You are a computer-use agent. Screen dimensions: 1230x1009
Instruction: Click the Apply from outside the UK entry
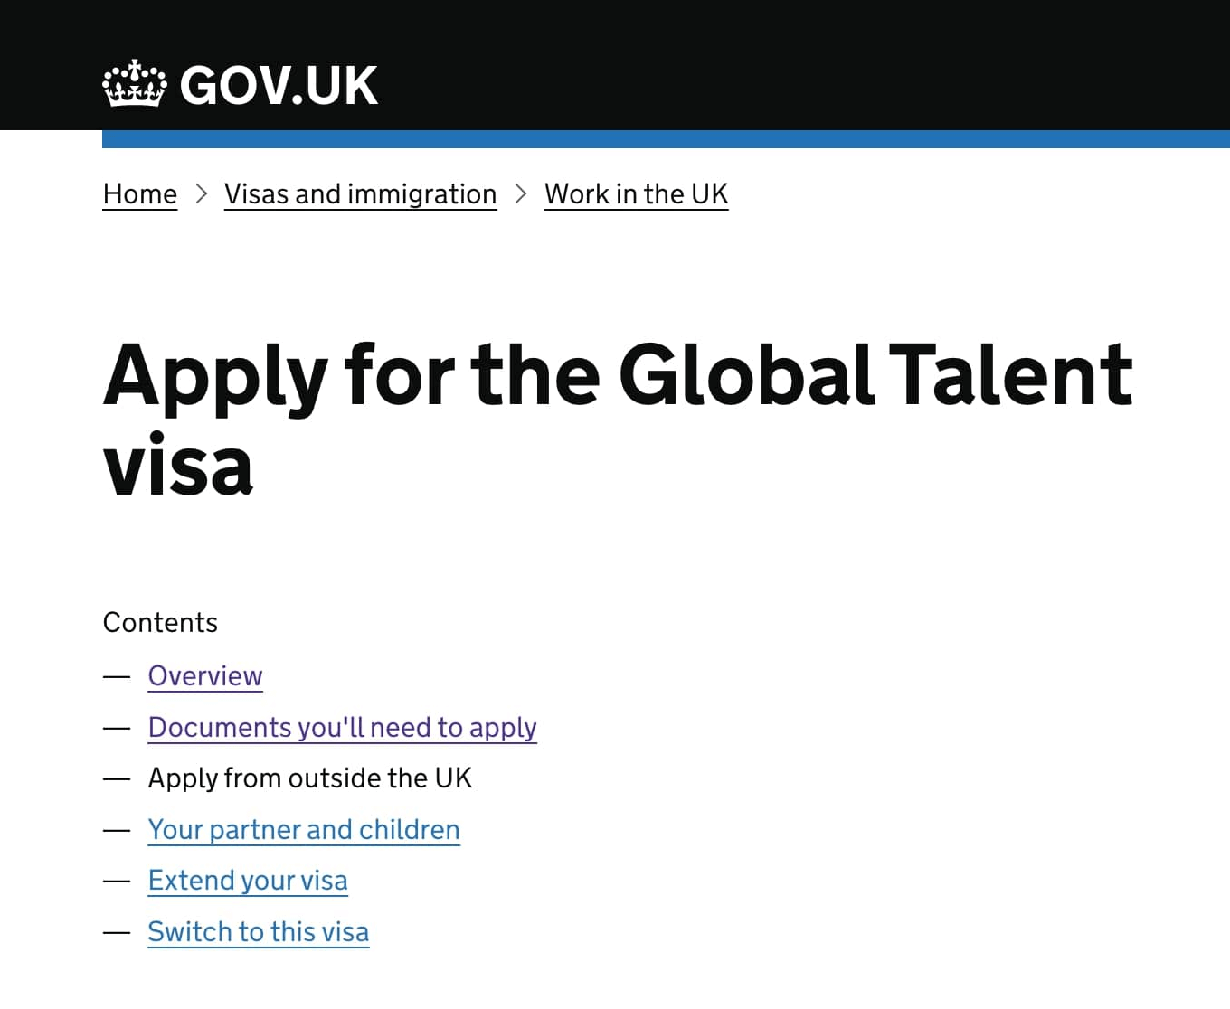click(309, 778)
